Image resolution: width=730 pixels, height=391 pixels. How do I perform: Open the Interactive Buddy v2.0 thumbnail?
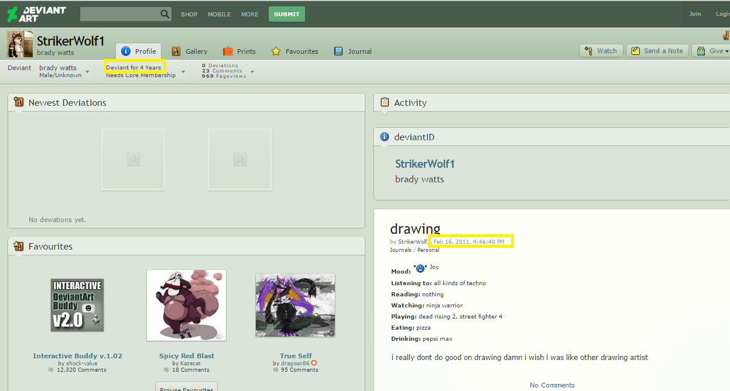(x=77, y=305)
